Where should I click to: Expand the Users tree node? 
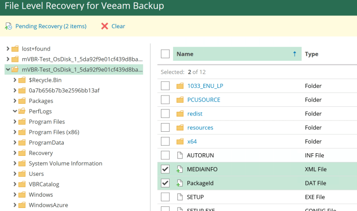(x=15, y=174)
